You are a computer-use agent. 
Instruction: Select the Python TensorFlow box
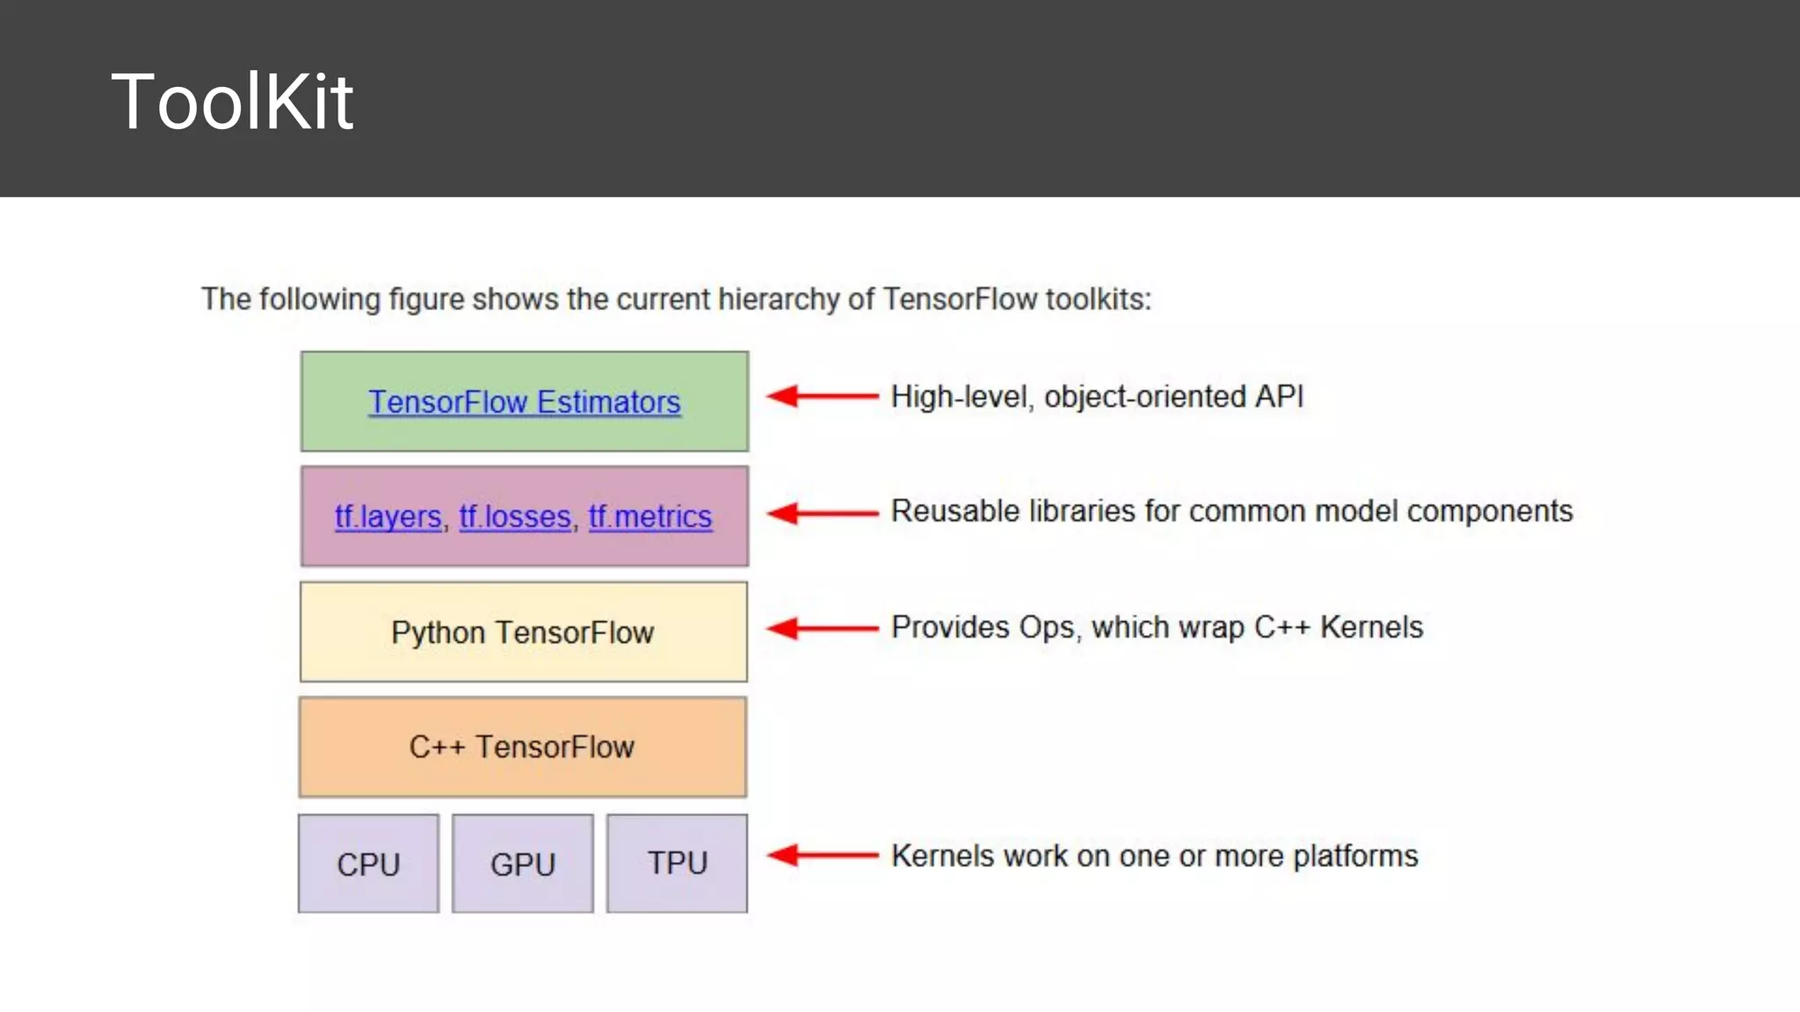tap(523, 632)
